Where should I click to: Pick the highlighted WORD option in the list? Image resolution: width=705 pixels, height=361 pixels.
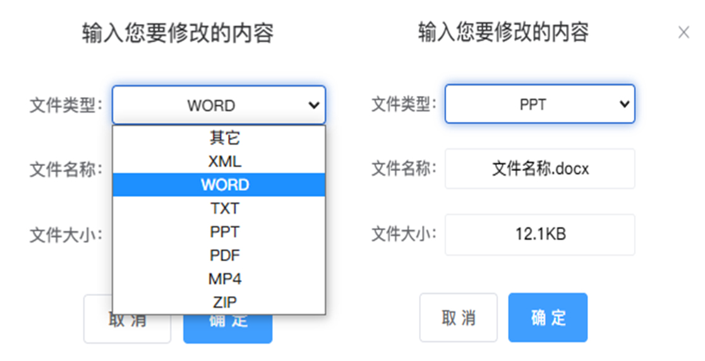tap(225, 185)
